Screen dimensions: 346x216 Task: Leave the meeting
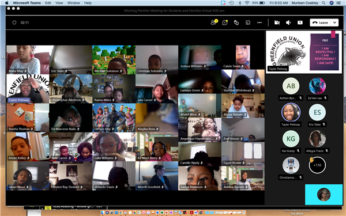point(321,22)
